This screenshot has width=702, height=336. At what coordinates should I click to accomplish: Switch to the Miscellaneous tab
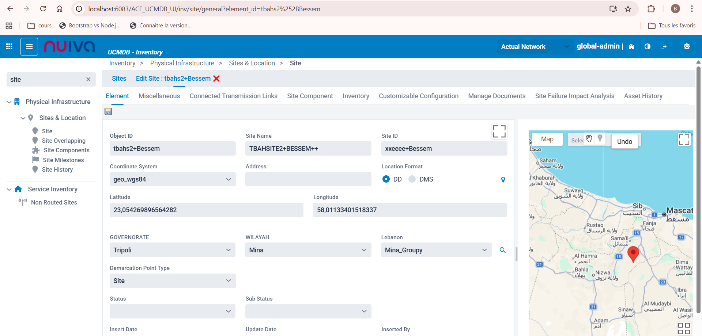click(159, 96)
